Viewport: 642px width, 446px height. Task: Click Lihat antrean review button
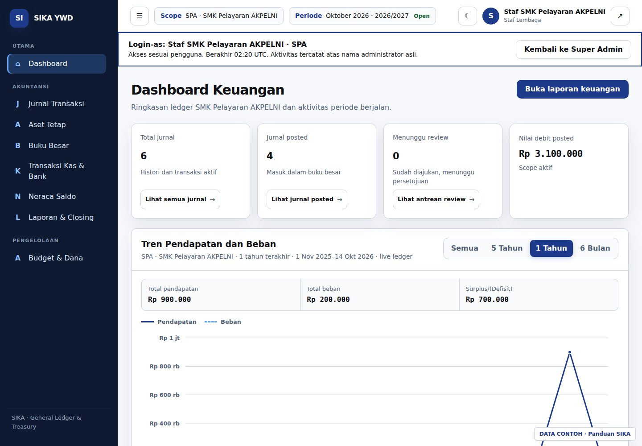[436, 199]
